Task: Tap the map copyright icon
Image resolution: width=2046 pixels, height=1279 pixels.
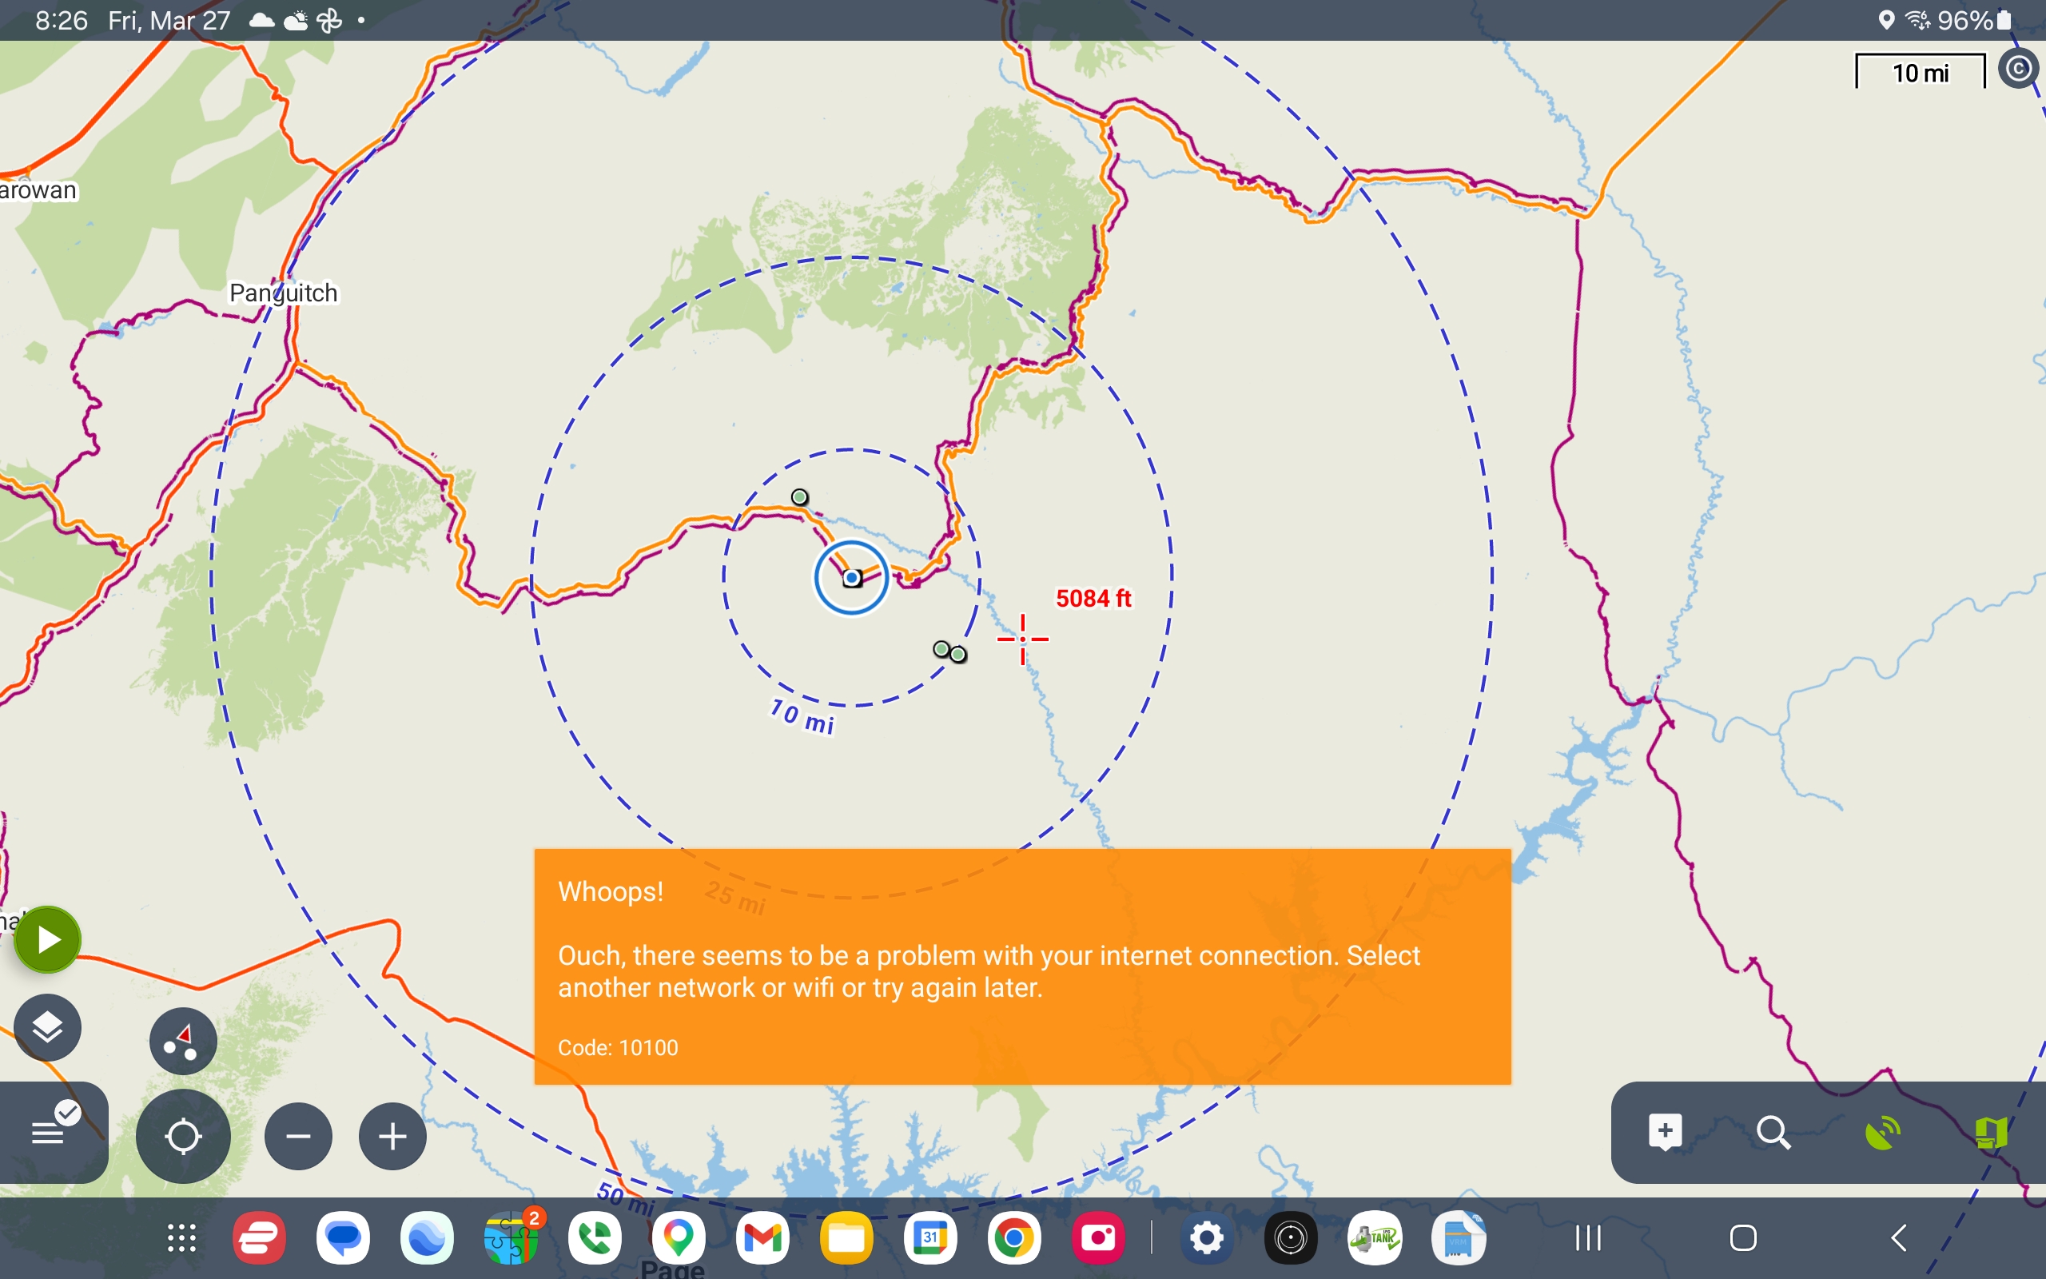Action: coord(2018,69)
